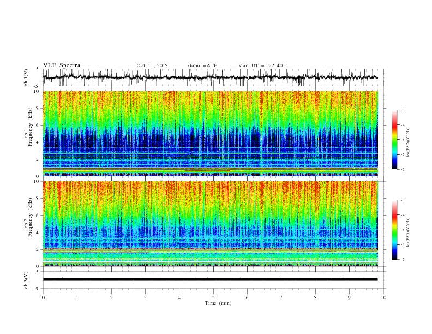
Task: Click the "4" kHz tick on ch.1 axis
Action: pos(38,142)
